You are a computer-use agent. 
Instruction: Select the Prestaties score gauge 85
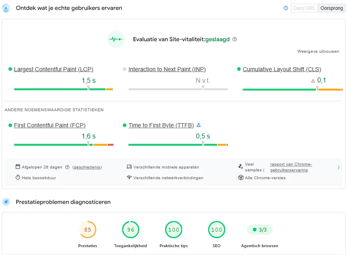click(88, 229)
